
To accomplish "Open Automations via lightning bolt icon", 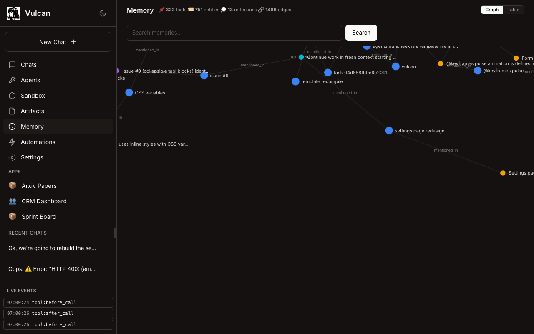I will point(12,142).
